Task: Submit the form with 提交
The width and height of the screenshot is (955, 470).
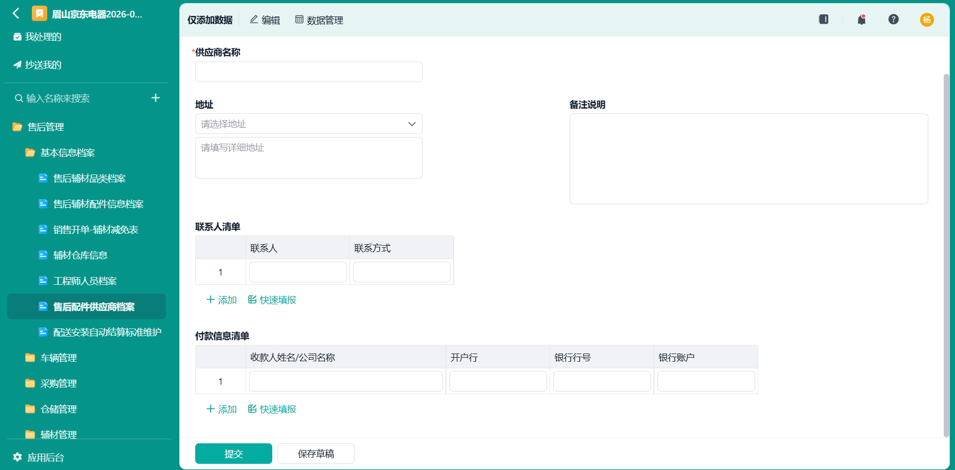Action: (234, 454)
